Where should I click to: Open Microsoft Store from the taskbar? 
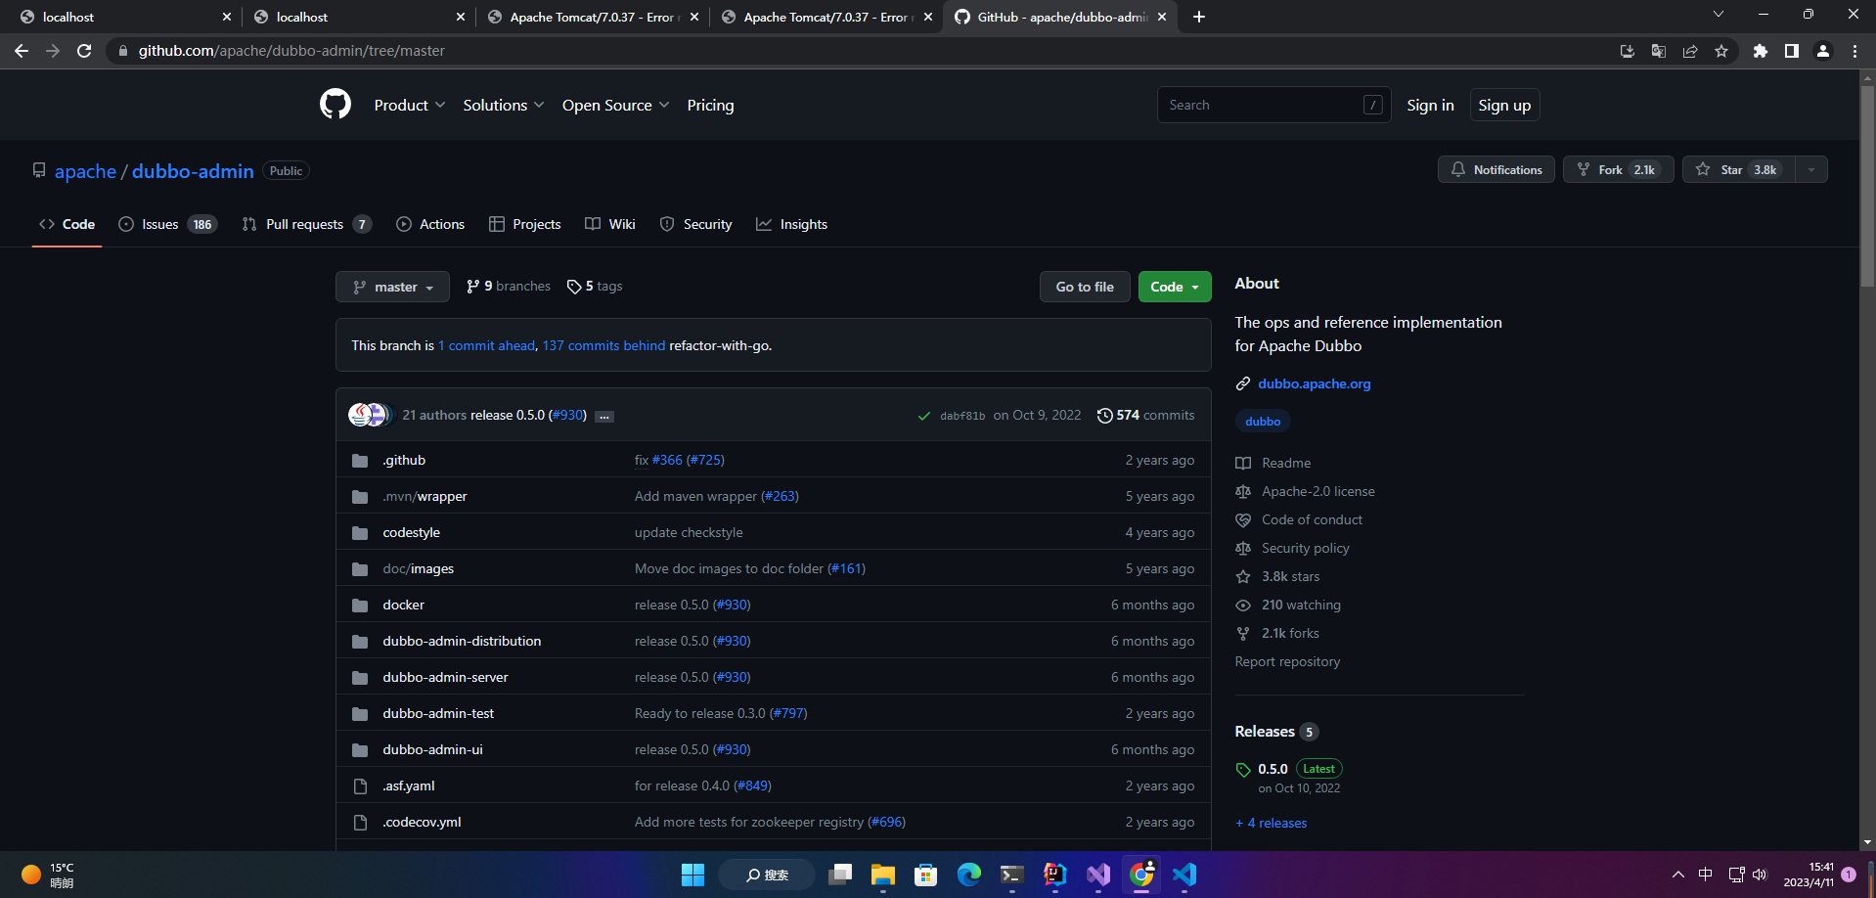pyautogui.click(x=926, y=875)
